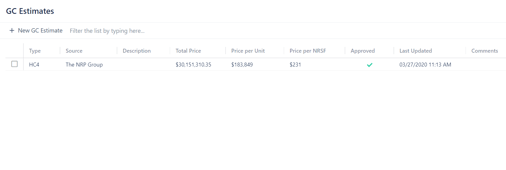
Task: Click the plus icon beside New GC Estimate
Action: point(12,30)
